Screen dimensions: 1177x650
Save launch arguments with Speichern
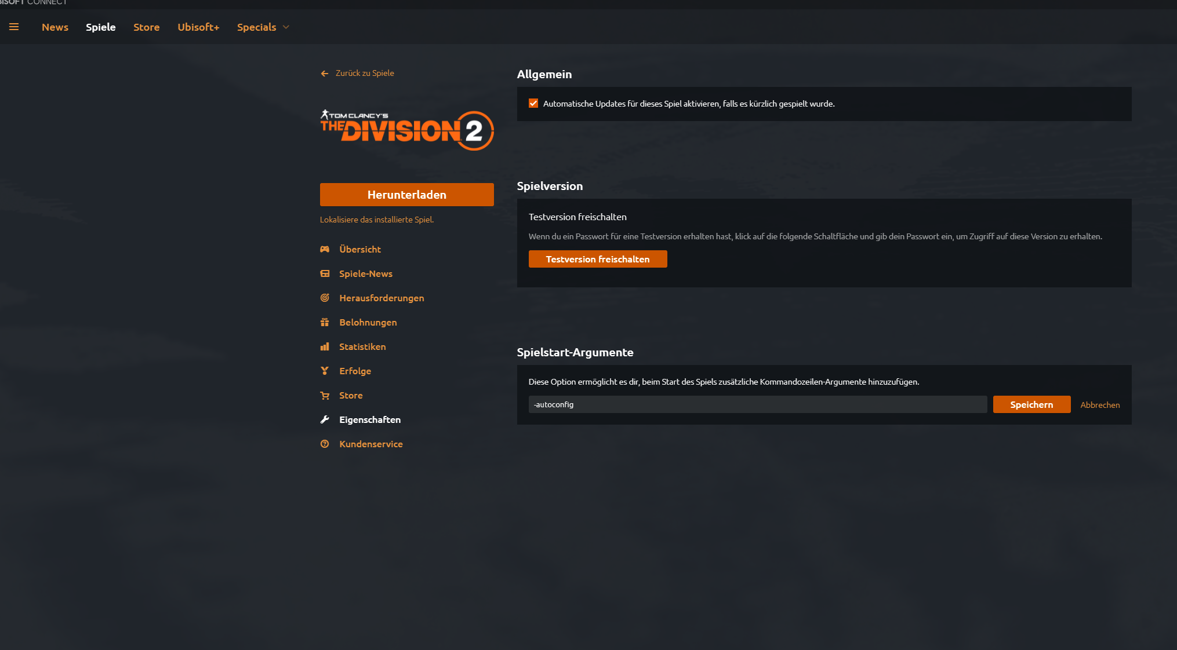point(1031,404)
